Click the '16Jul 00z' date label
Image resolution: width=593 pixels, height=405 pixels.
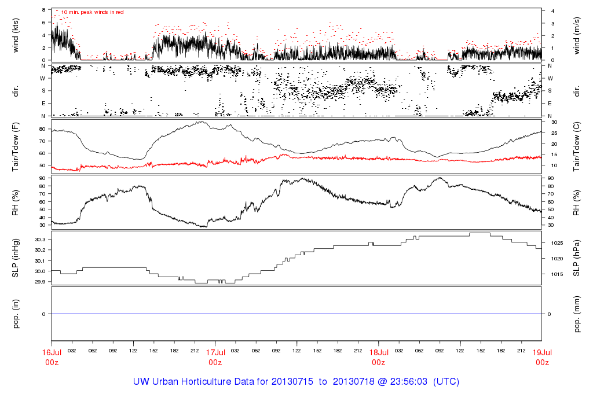pyautogui.click(x=52, y=358)
